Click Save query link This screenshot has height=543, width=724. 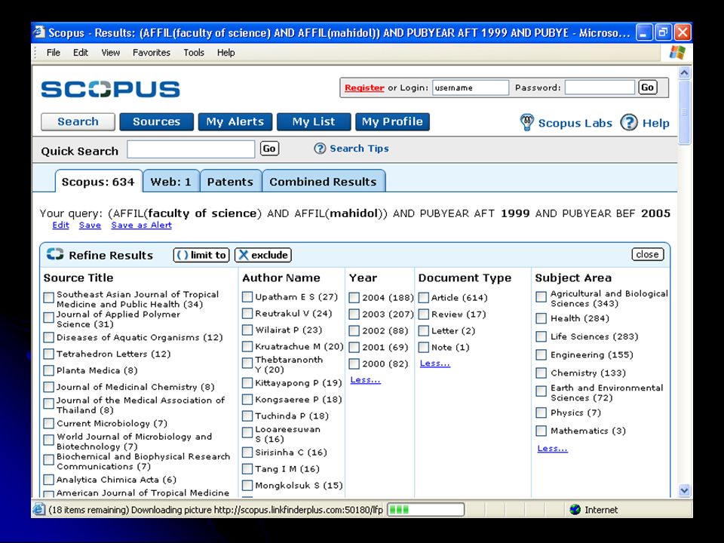(90, 225)
